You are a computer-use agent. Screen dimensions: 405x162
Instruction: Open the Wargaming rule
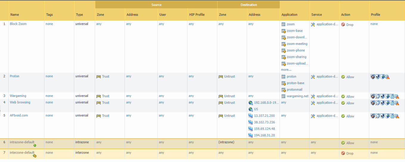point(18,96)
